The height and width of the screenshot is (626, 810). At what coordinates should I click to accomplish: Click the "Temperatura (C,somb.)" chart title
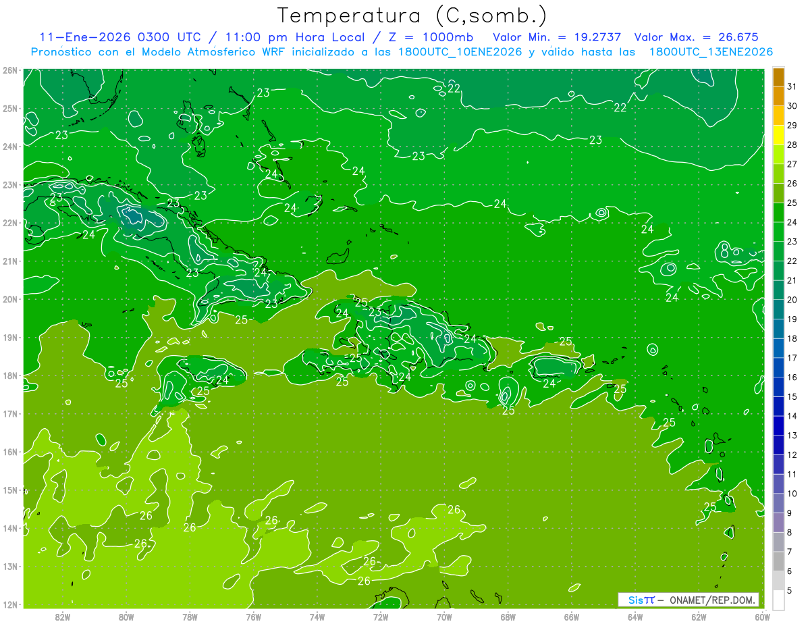(412, 16)
